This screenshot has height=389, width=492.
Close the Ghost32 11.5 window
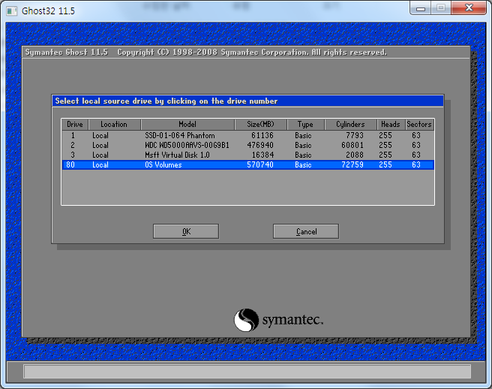[469, 8]
